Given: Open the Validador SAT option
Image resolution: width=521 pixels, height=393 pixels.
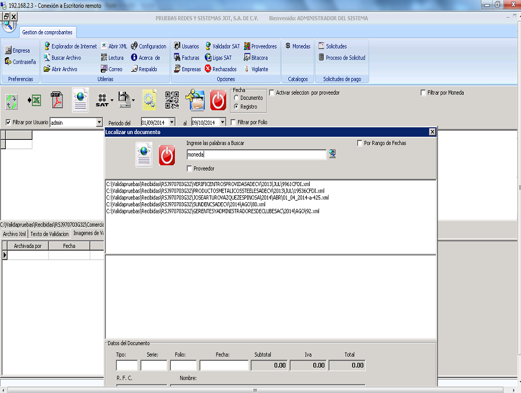Looking at the screenshot, I should point(221,46).
